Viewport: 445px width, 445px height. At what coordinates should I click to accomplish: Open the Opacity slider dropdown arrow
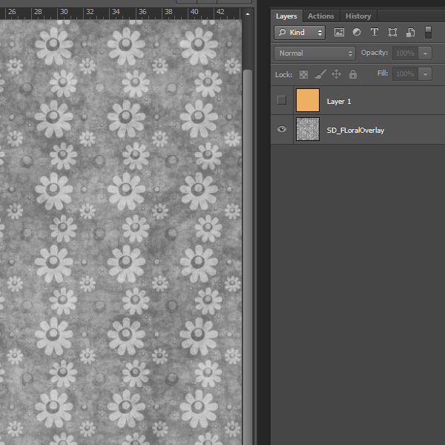click(425, 53)
